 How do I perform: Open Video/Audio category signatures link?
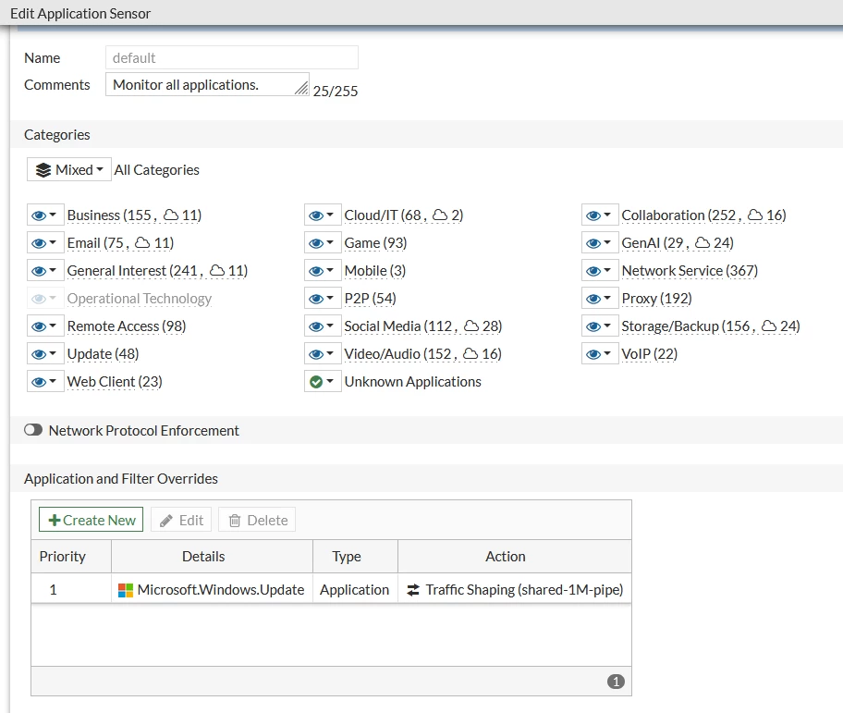(423, 354)
